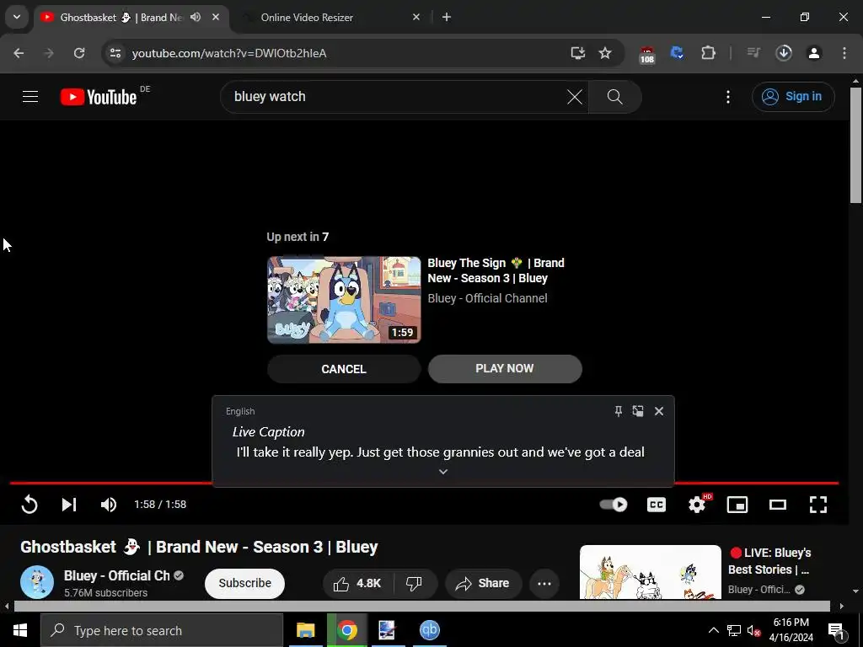The width and height of the screenshot is (863, 647).
Task: Toggle the autoplay switch
Action: pos(614,505)
